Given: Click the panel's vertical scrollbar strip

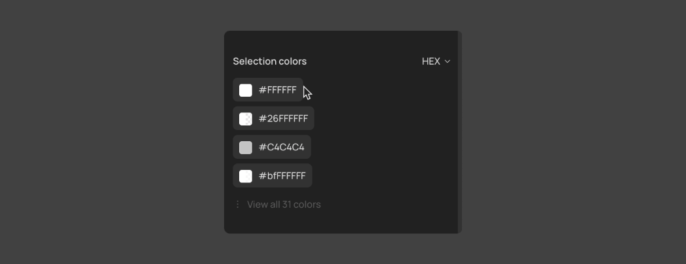Looking at the screenshot, I should (460, 132).
